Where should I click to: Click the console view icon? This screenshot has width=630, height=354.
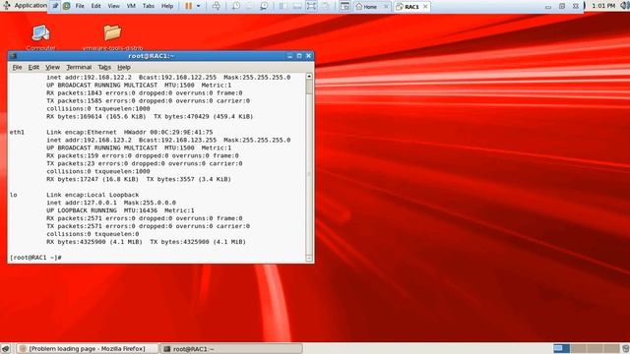[345, 6]
